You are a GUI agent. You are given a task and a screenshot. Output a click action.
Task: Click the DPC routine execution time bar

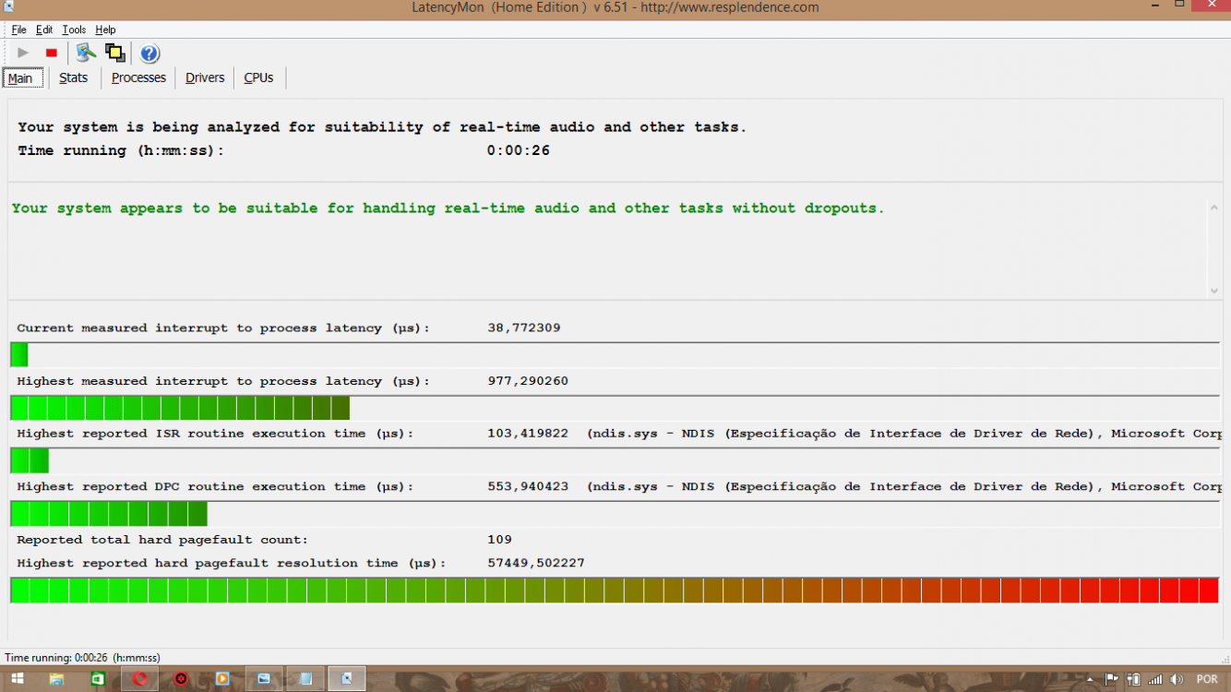615,514
